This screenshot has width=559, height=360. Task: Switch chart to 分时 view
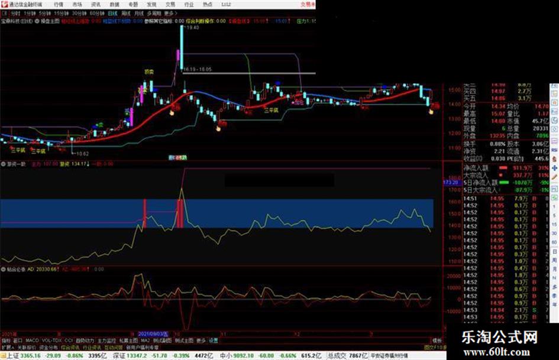pyautogui.click(x=15, y=14)
